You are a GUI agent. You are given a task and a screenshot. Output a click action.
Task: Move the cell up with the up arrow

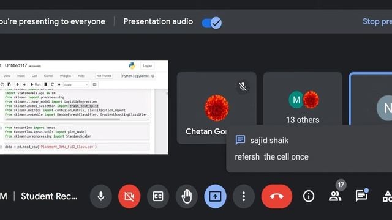18,84
